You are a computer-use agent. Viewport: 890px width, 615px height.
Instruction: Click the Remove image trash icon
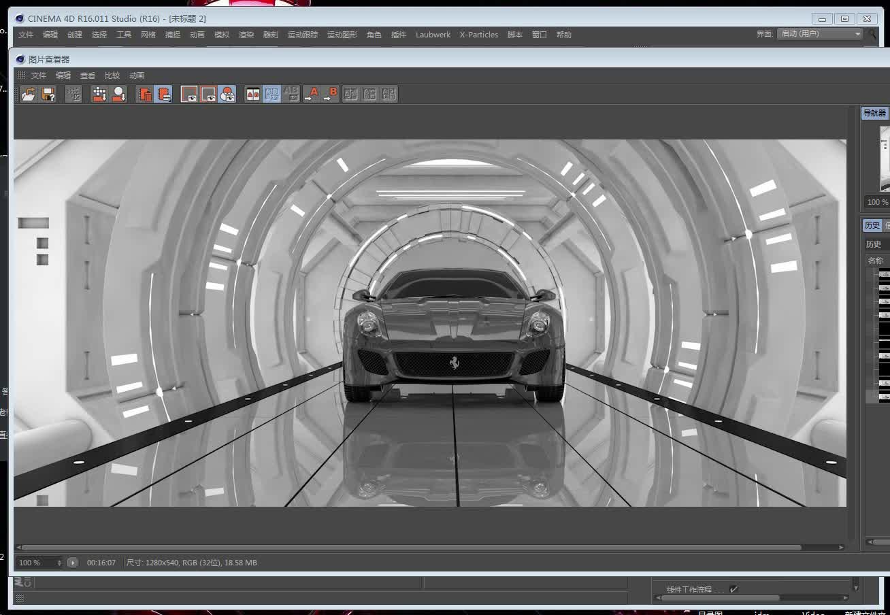pyautogui.click(x=144, y=95)
